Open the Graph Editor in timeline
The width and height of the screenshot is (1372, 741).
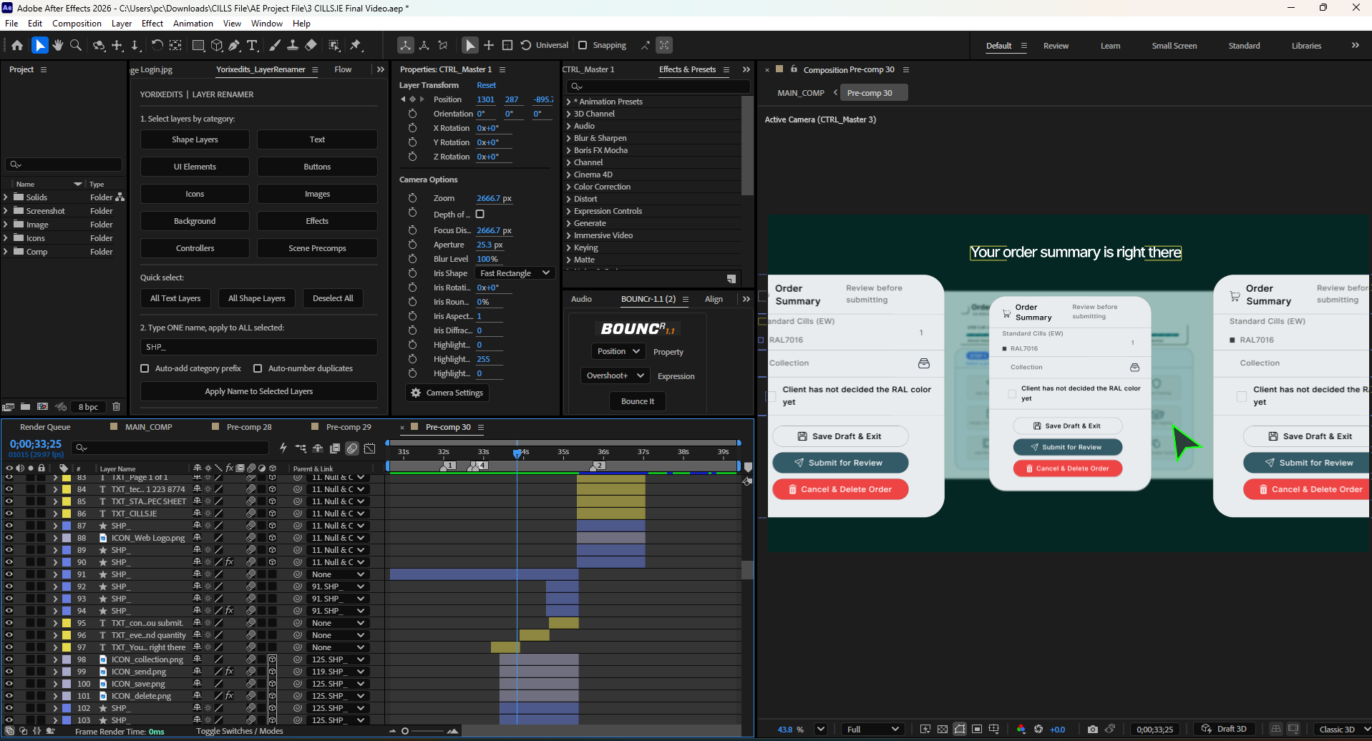point(369,448)
